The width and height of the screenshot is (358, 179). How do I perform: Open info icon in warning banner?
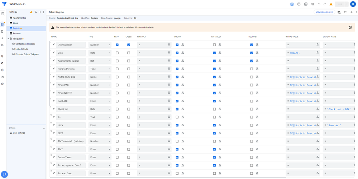[x=350, y=27]
